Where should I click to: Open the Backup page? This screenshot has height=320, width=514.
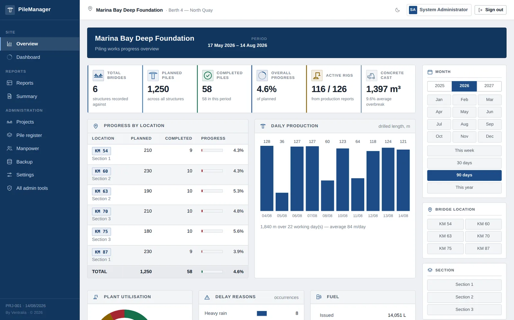point(40,162)
